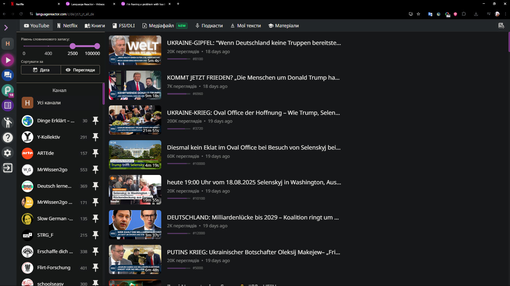Open the browser three-dot menu
The image size is (510, 286).
point(505,14)
